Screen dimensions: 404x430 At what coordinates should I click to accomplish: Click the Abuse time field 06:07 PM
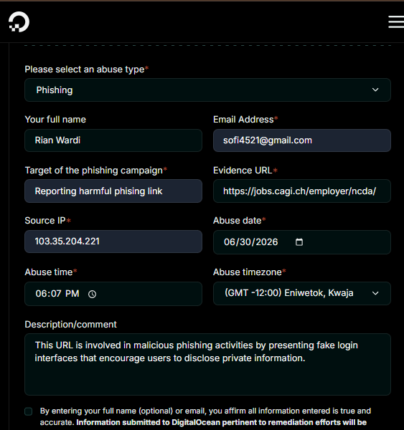pos(113,294)
